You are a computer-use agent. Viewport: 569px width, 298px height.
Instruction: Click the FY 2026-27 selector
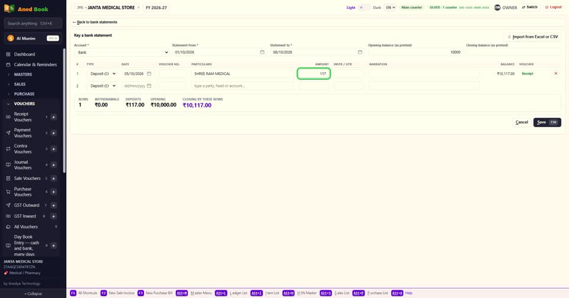pos(156,7)
